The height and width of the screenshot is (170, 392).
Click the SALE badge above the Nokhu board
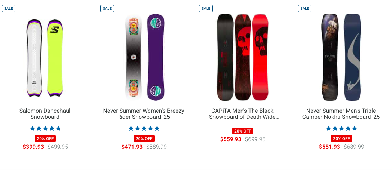click(x=305, y=8)
